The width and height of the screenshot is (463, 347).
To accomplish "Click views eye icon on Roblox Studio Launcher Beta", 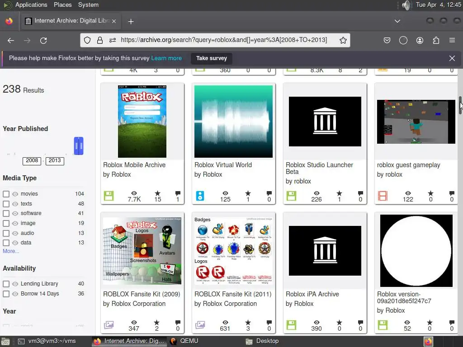I will [316, 193].
